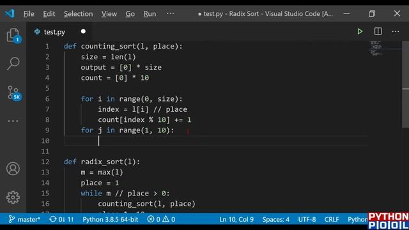Click the 'output = [0] * size' line
Screen dimensions: 409x230
coord(121,67)
